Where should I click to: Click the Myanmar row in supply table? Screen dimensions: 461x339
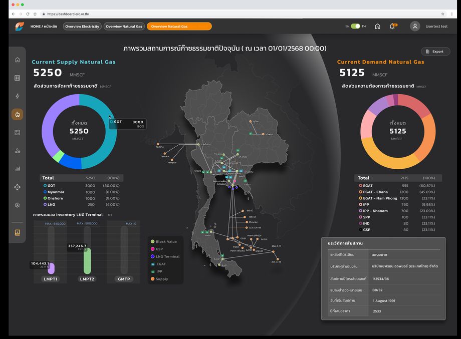click(x=82, y=192)
